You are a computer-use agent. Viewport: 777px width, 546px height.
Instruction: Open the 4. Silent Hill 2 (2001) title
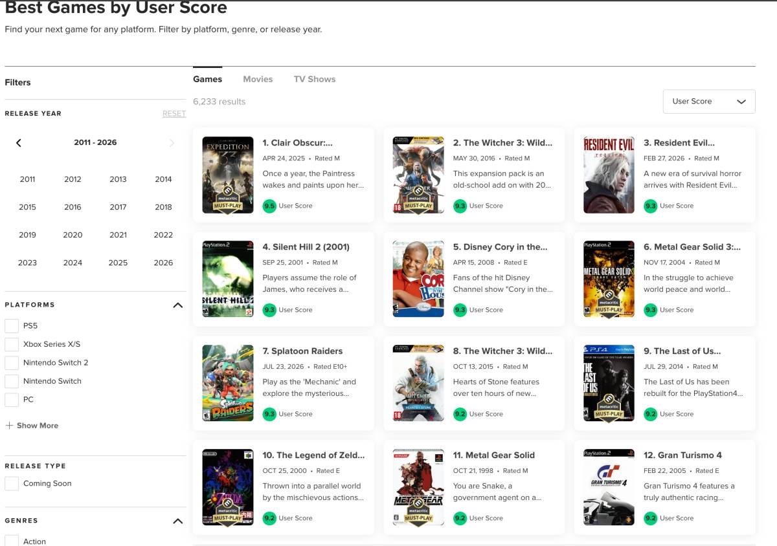click(x=306, y=247)
